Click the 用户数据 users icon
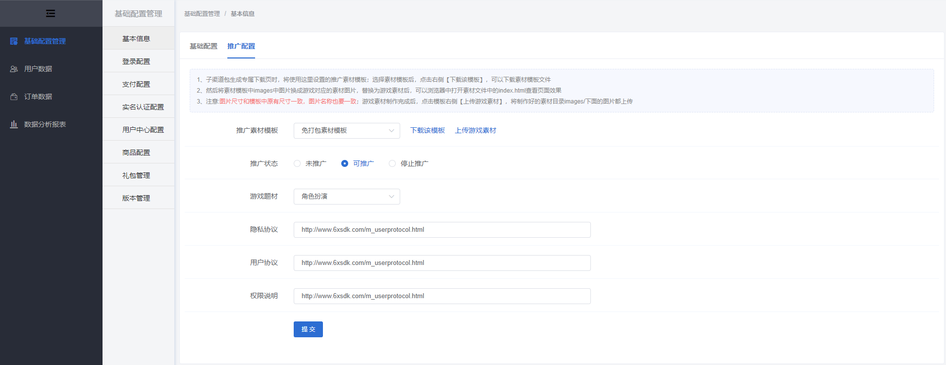The width and height of the screenshot is (946, 365). click(14, 69)
